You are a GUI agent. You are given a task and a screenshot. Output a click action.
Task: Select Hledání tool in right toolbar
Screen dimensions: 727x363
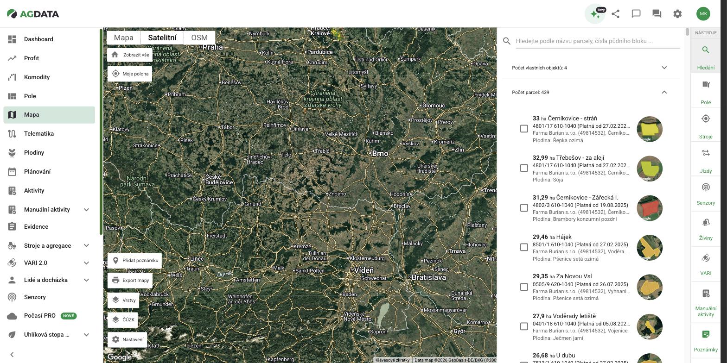point(706,56)
